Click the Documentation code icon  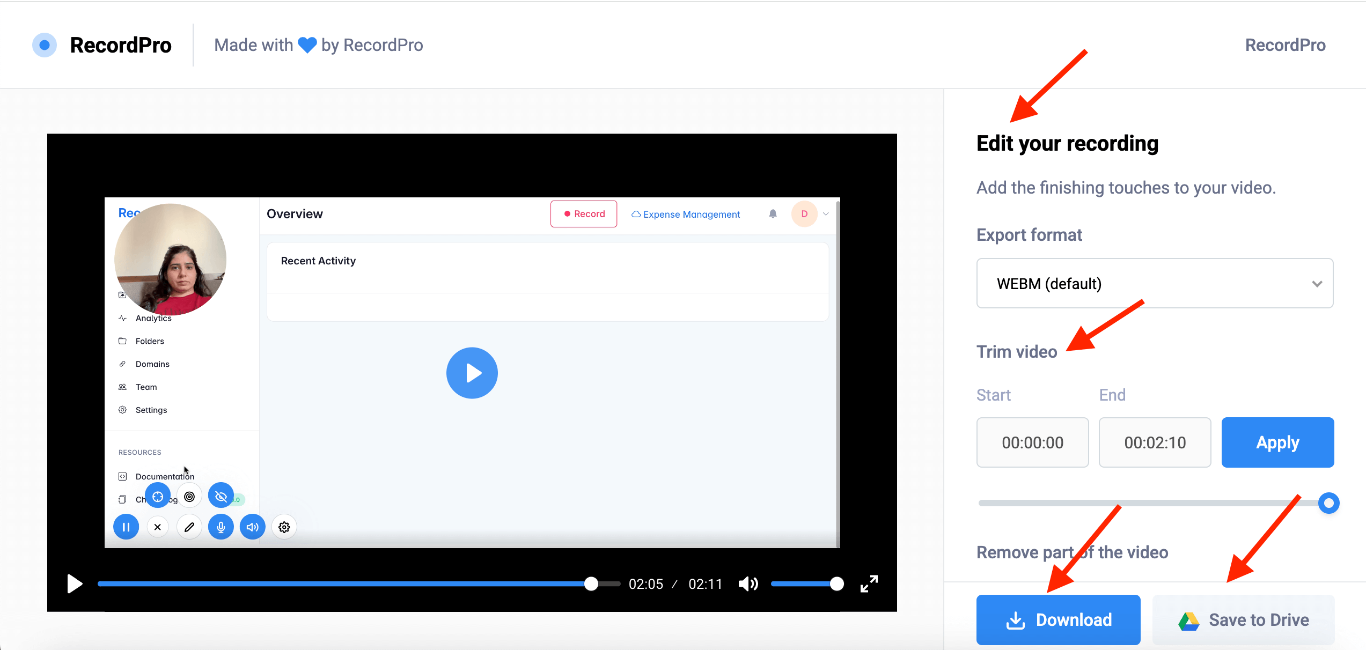pyautogui.click(x=122, y=477)
